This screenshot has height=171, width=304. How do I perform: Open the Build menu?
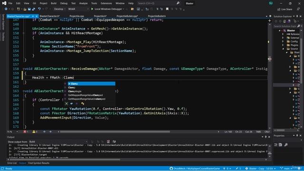(x=54, y=3)
